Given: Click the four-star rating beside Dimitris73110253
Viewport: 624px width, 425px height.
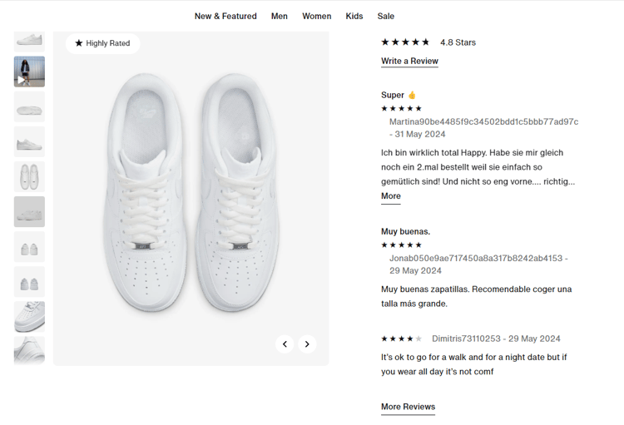Looking at the screenshot, I should click(x=402, y=339).
